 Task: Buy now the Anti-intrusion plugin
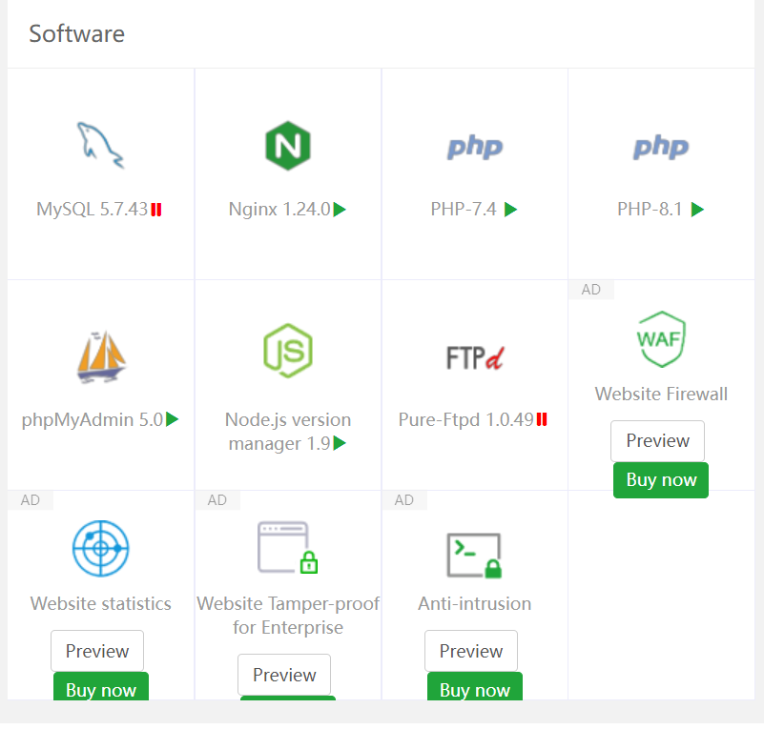(475, 687)
